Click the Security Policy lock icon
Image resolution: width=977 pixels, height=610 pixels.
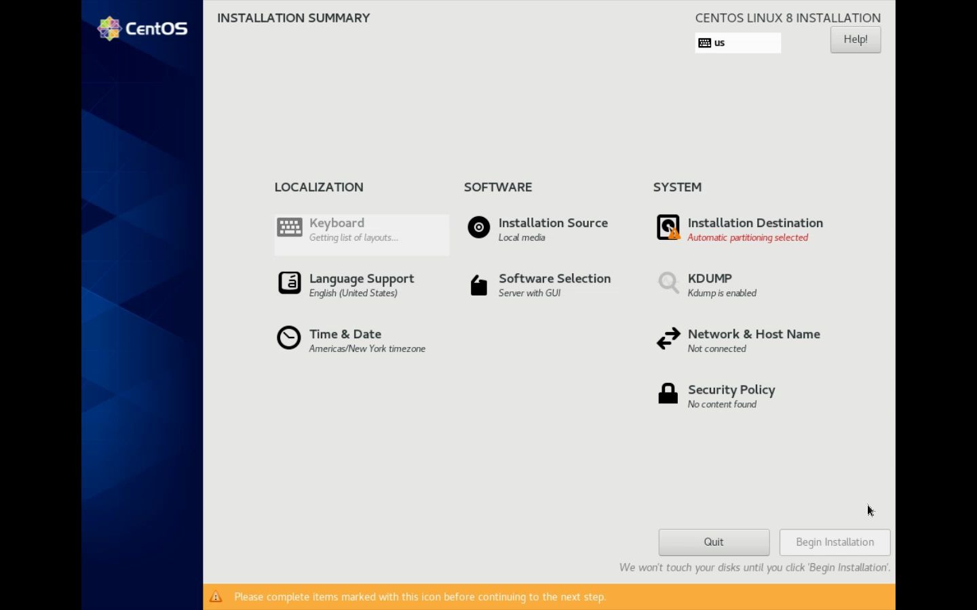click(668, 393)
